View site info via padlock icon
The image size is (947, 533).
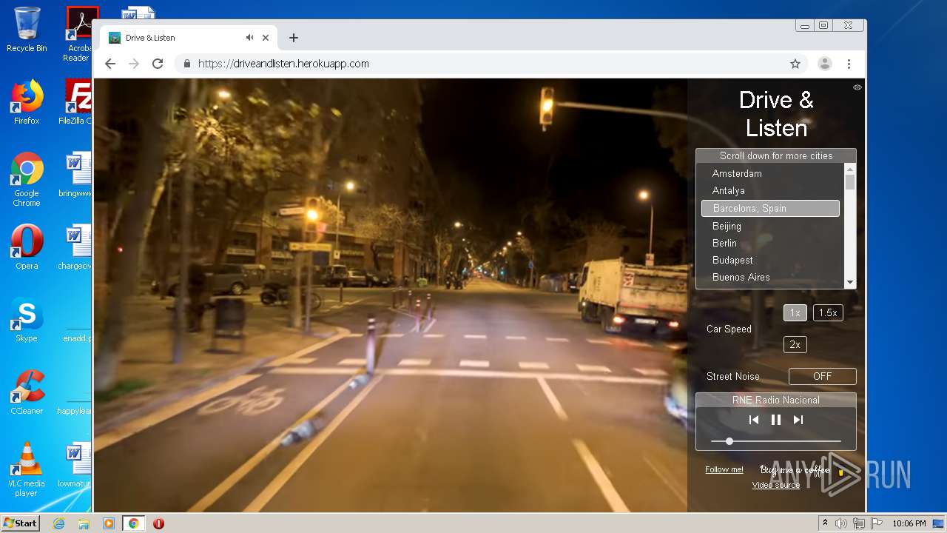(x=187, y=64)
